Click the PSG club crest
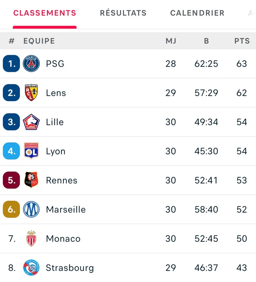The image size is (256, 282). pyautogui.click(x=31, y=63)
